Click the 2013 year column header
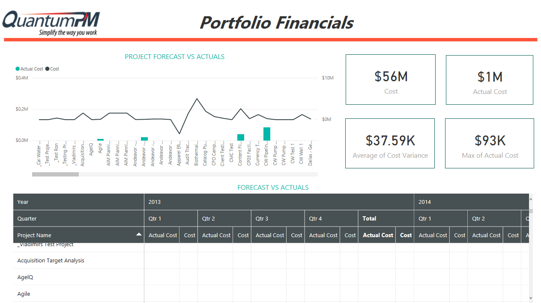 coord(279,202)
